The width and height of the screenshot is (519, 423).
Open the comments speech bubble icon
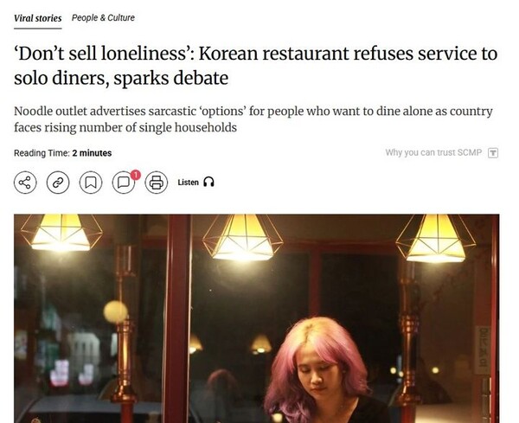pos(124,183)
